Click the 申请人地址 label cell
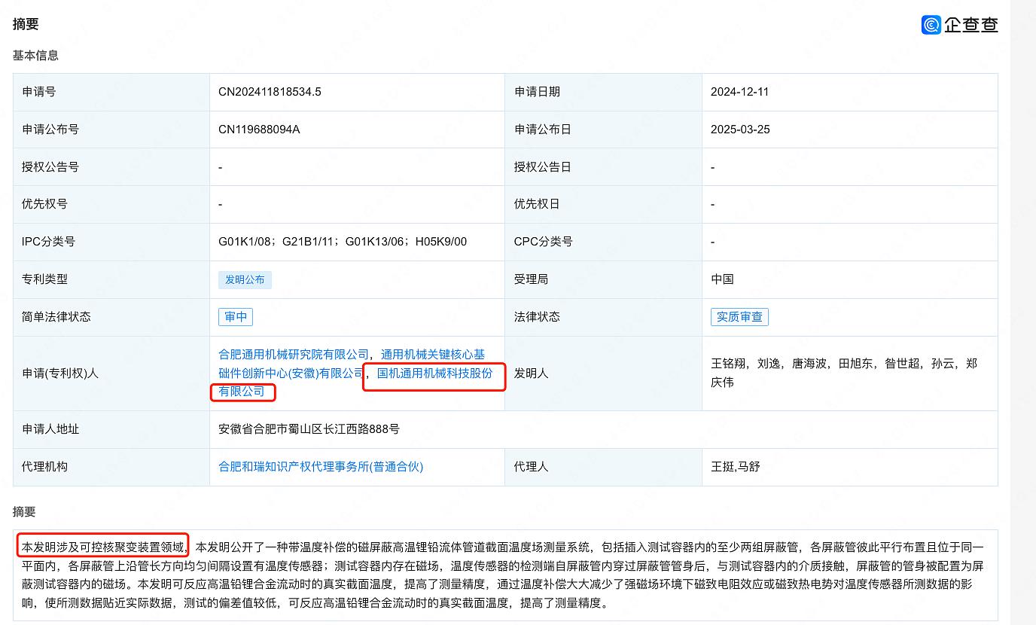 (x=111, y=429)
